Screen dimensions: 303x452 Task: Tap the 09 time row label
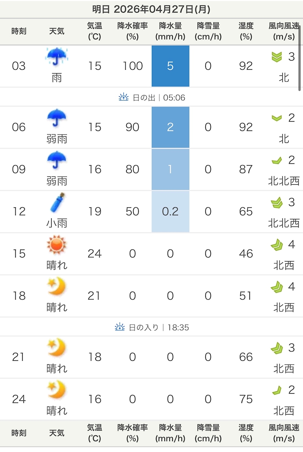19,169
